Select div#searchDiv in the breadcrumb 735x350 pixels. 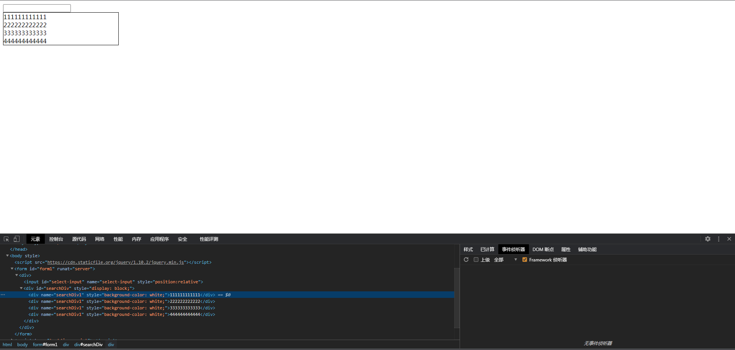(x=88, y=345)
